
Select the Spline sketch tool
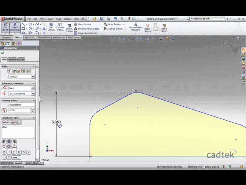point(37,24)
